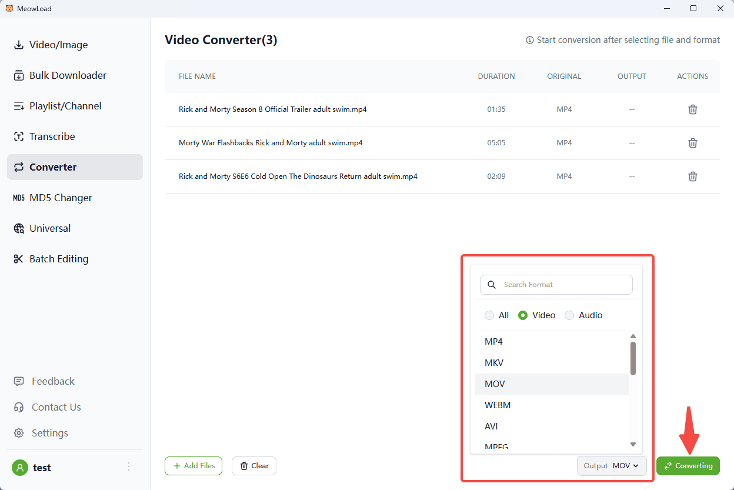Delete the Season 8 Official Trailer file
The height and width of the screenshot is (490, 734).
point(693,109)
